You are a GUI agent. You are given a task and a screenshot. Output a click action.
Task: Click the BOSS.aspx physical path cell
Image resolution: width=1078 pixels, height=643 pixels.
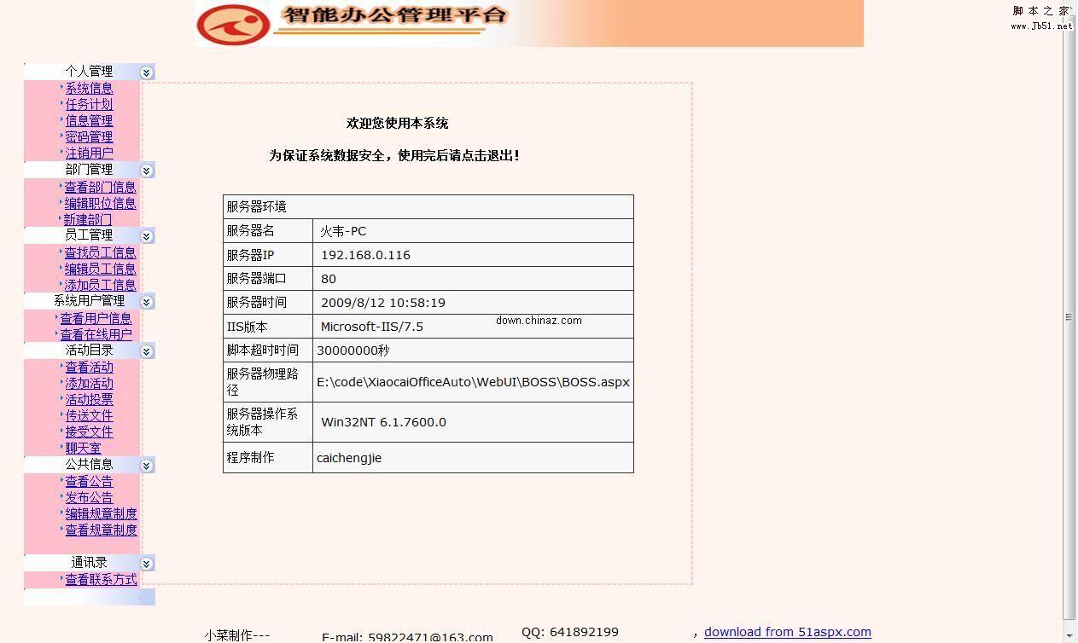473,381
